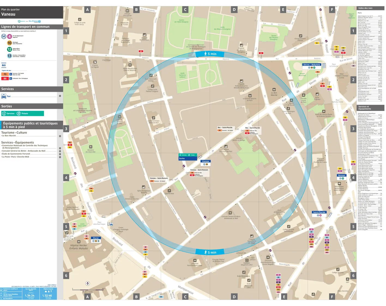Click the hospital H icon beside Hôpital Necker
The height and width of the screenshot is (306, 386).
[79, 242]
